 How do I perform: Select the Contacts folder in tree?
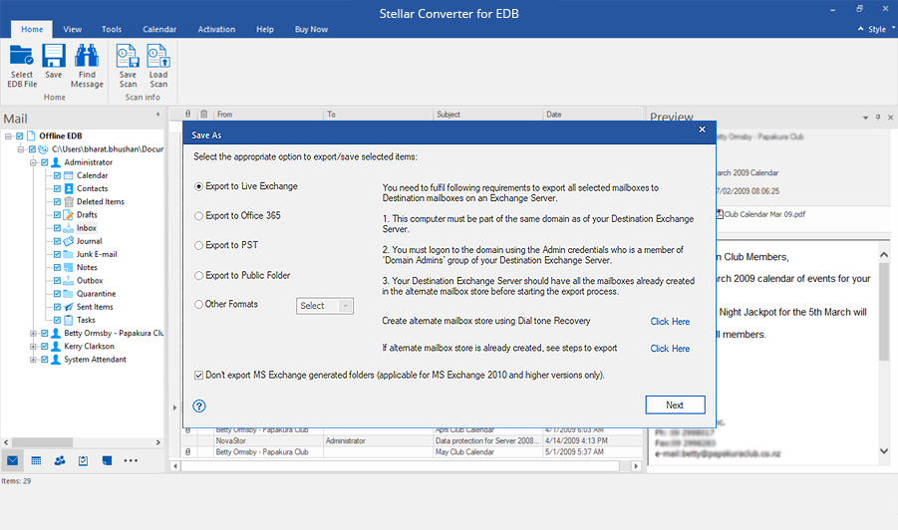93,188
